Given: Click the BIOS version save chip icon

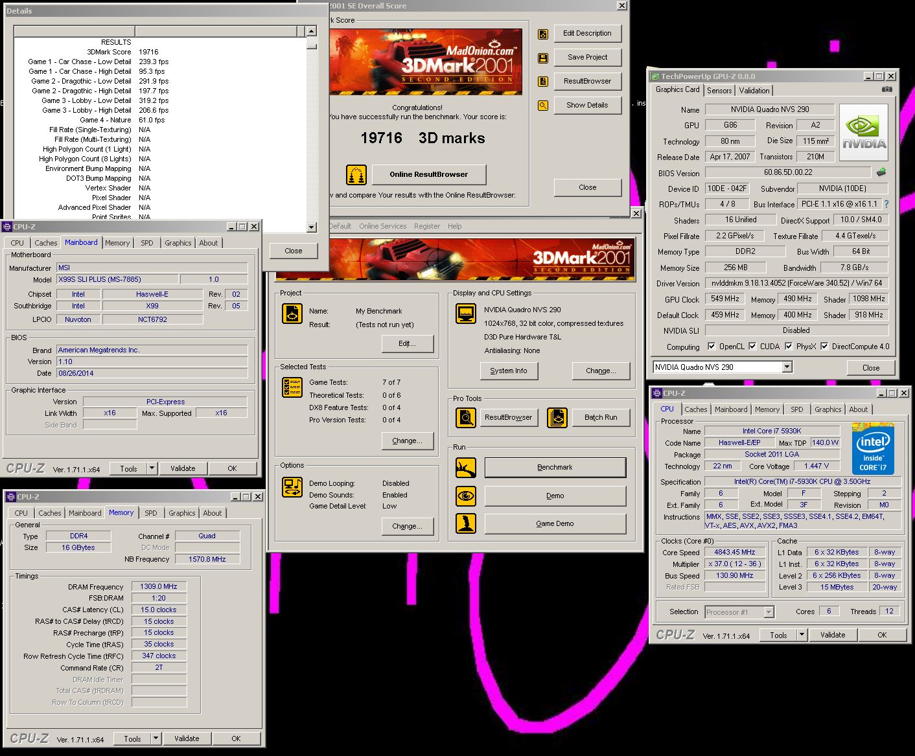Looking at the screenshot, I should (x=881, y=172).
